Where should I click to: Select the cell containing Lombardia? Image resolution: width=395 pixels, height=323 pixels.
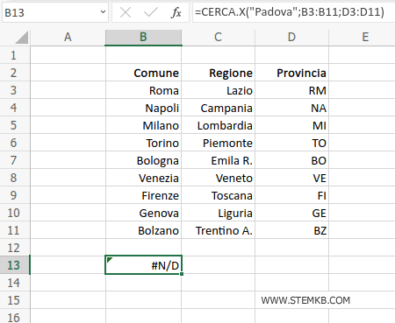pyautogui.click(x=219, y=125)
